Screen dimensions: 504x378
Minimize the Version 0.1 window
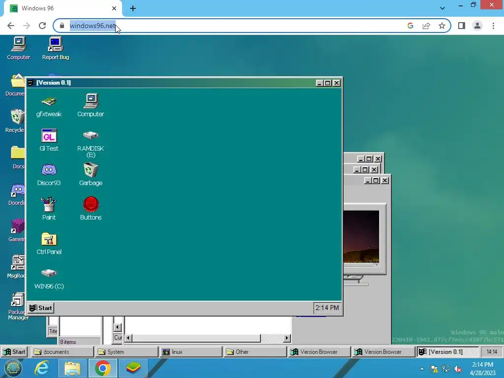click(x=319, y=83)
